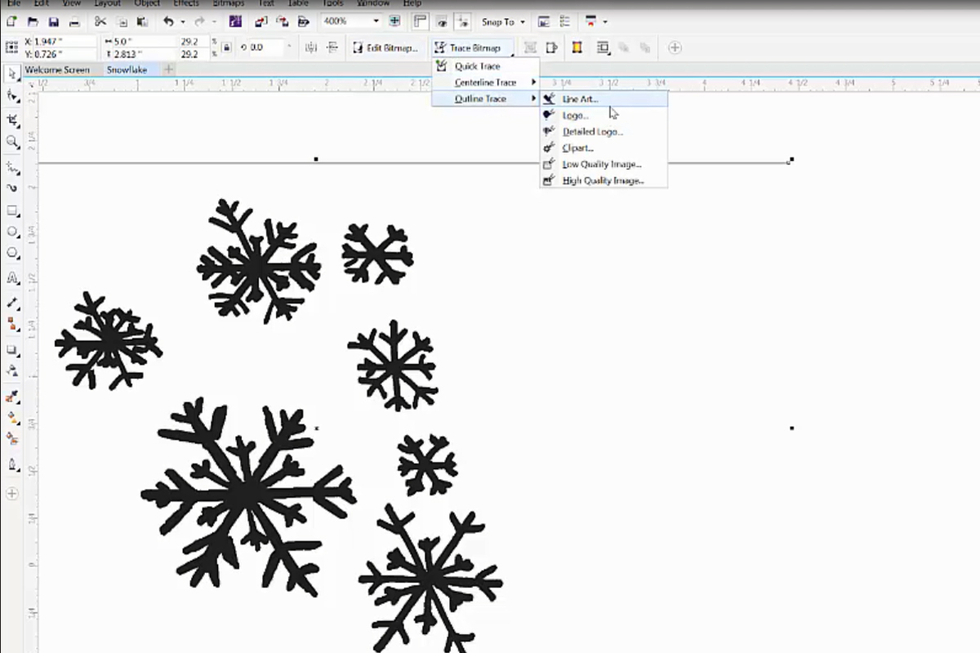Toggle Show Rulers button
Screen dimensions: 980x653
[421, 21]
